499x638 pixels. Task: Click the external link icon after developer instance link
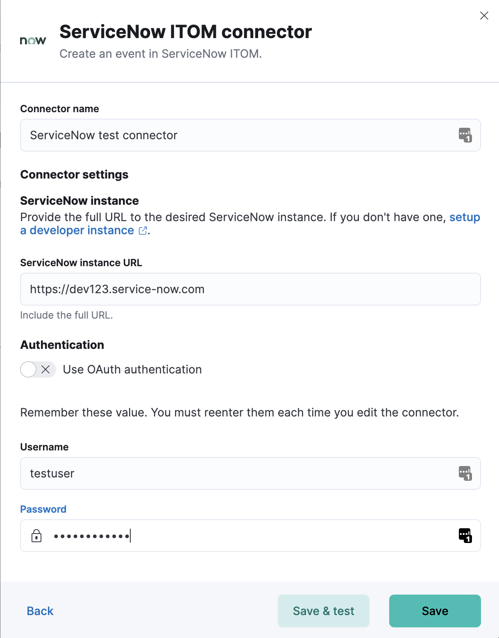pyautogui.click(x=142, y=231)
